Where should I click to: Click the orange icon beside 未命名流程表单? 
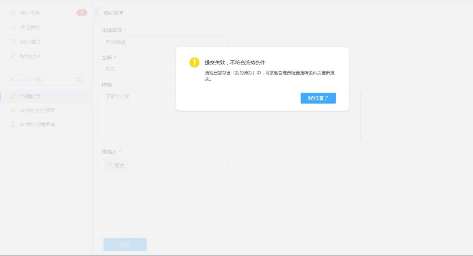pos(13,124)
